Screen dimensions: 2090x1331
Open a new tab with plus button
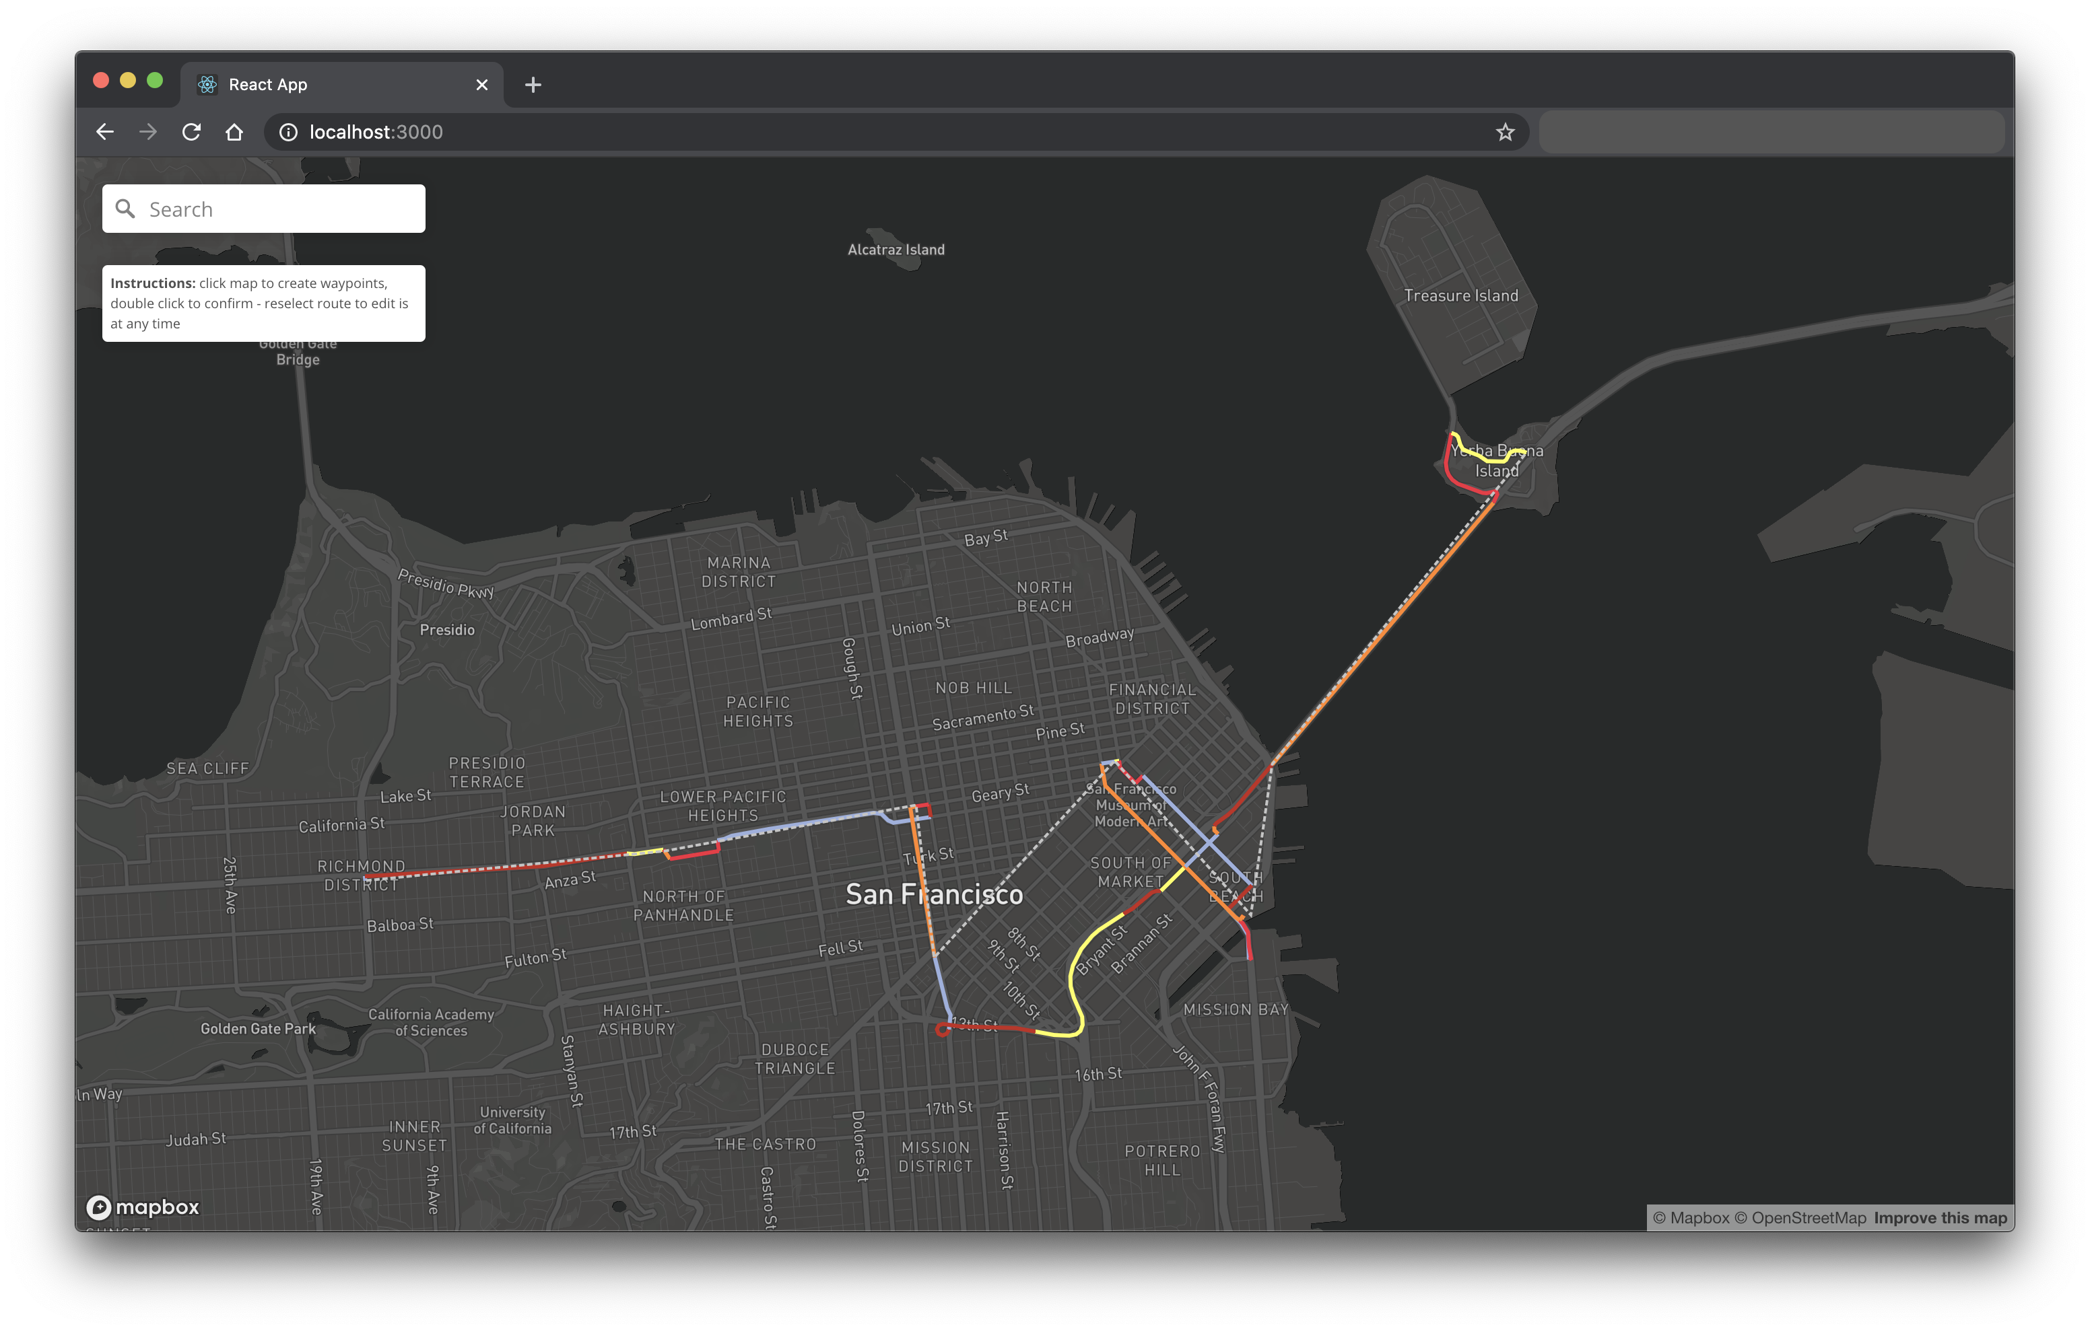tap(533, 84)
